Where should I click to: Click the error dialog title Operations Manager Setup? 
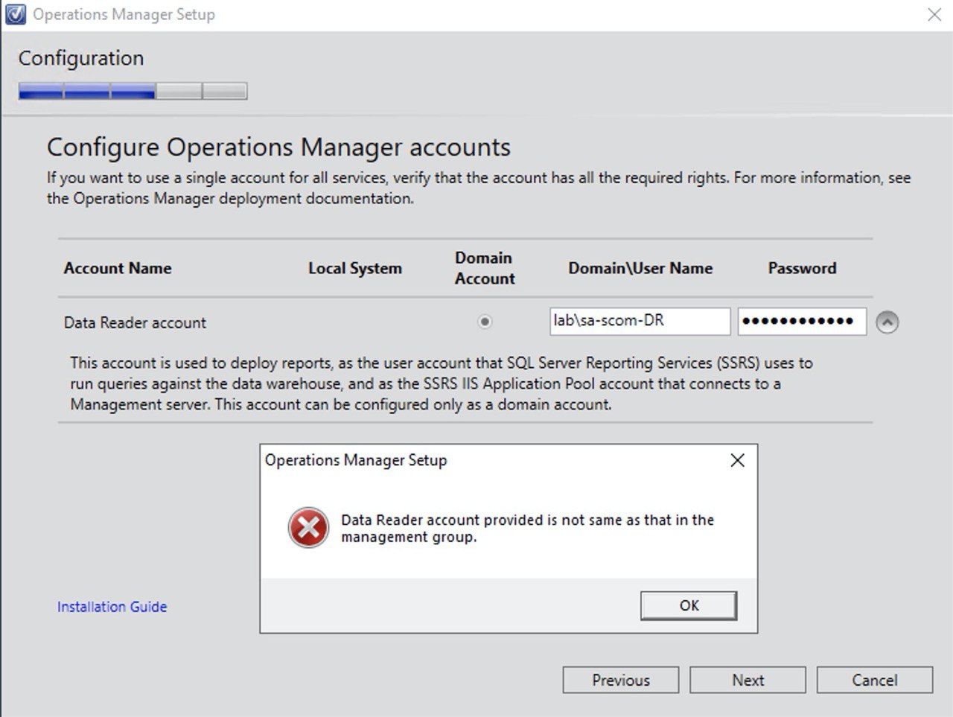(x=356, y=460)
